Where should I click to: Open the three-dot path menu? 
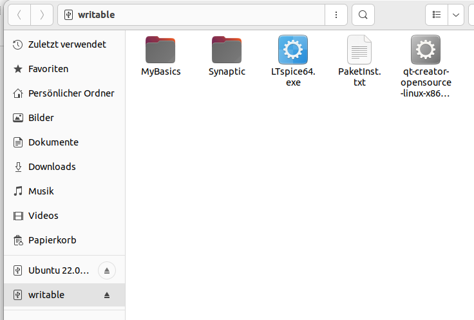336,15
